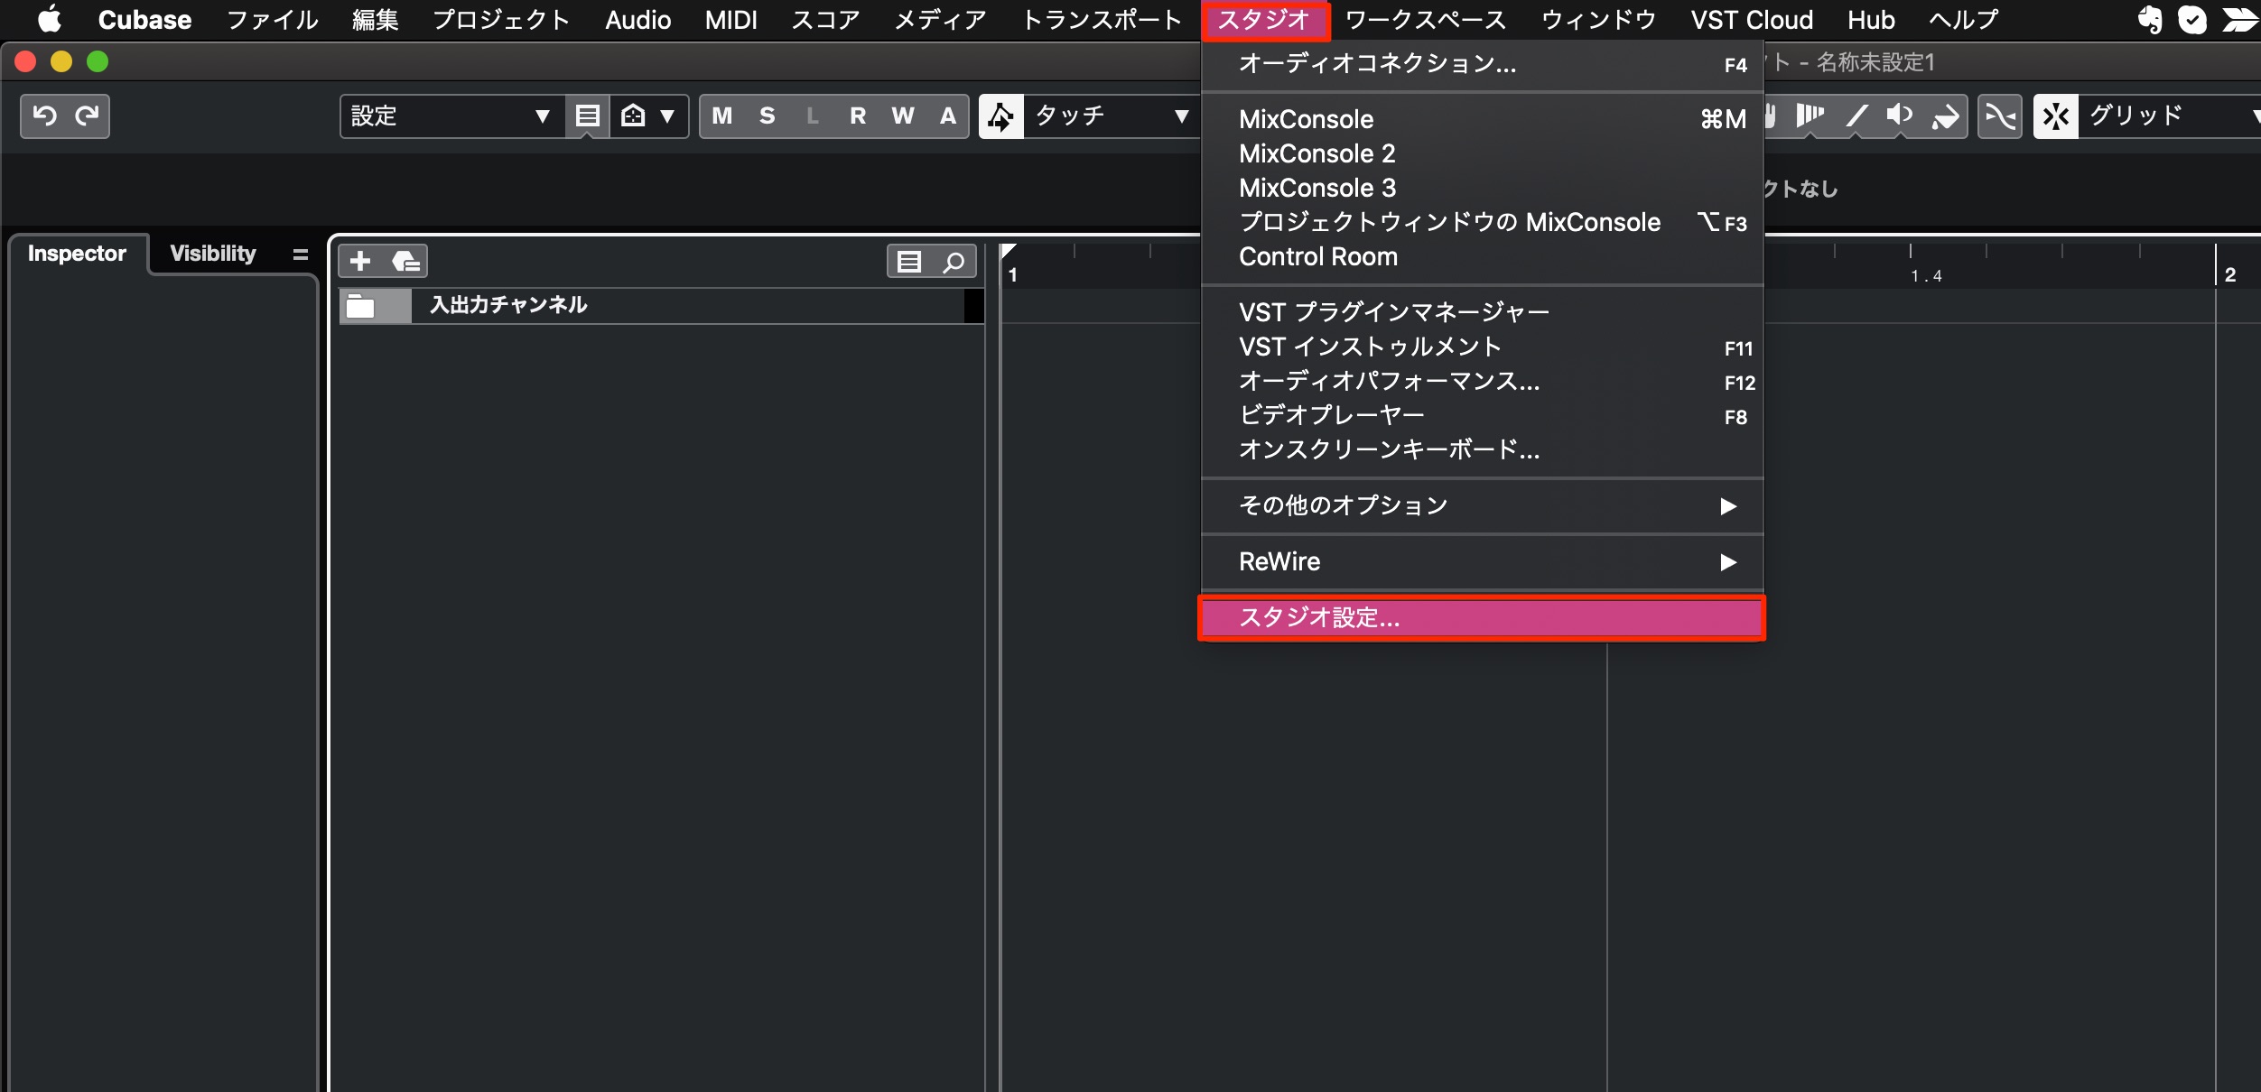The image size is (2261, 1092).
Task: Choose プロジェクトウィンドウの MixConsole item
Action: [1483, 222]
